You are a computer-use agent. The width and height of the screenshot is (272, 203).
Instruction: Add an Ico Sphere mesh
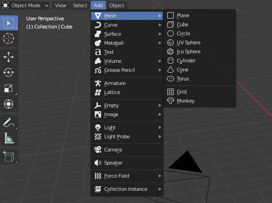[200, 52]
